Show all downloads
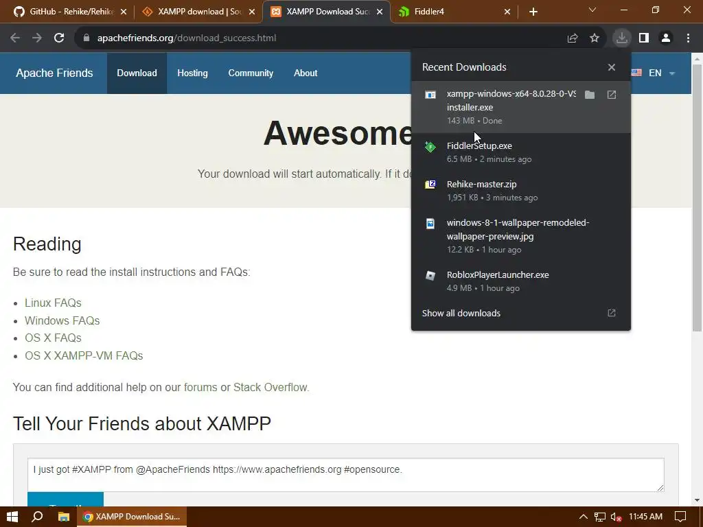Screen dimensions: 703x527 (520, 313)
